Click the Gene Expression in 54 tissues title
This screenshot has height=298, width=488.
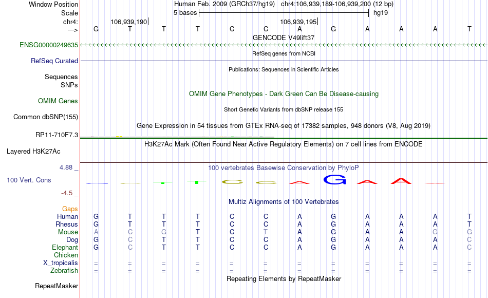click(x=284, y=126)
